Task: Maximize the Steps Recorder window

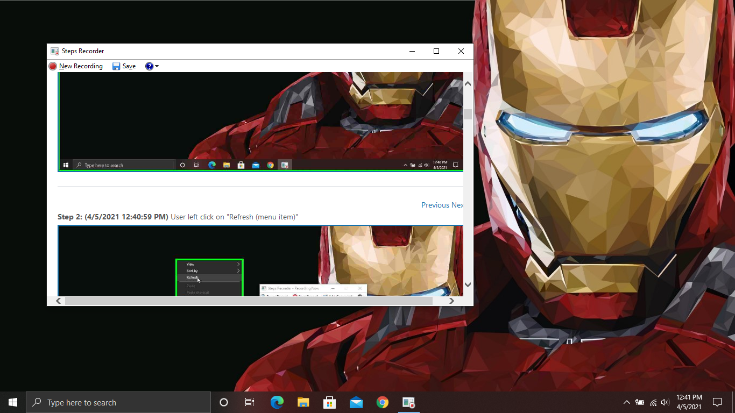Action: tap(436, 51)
